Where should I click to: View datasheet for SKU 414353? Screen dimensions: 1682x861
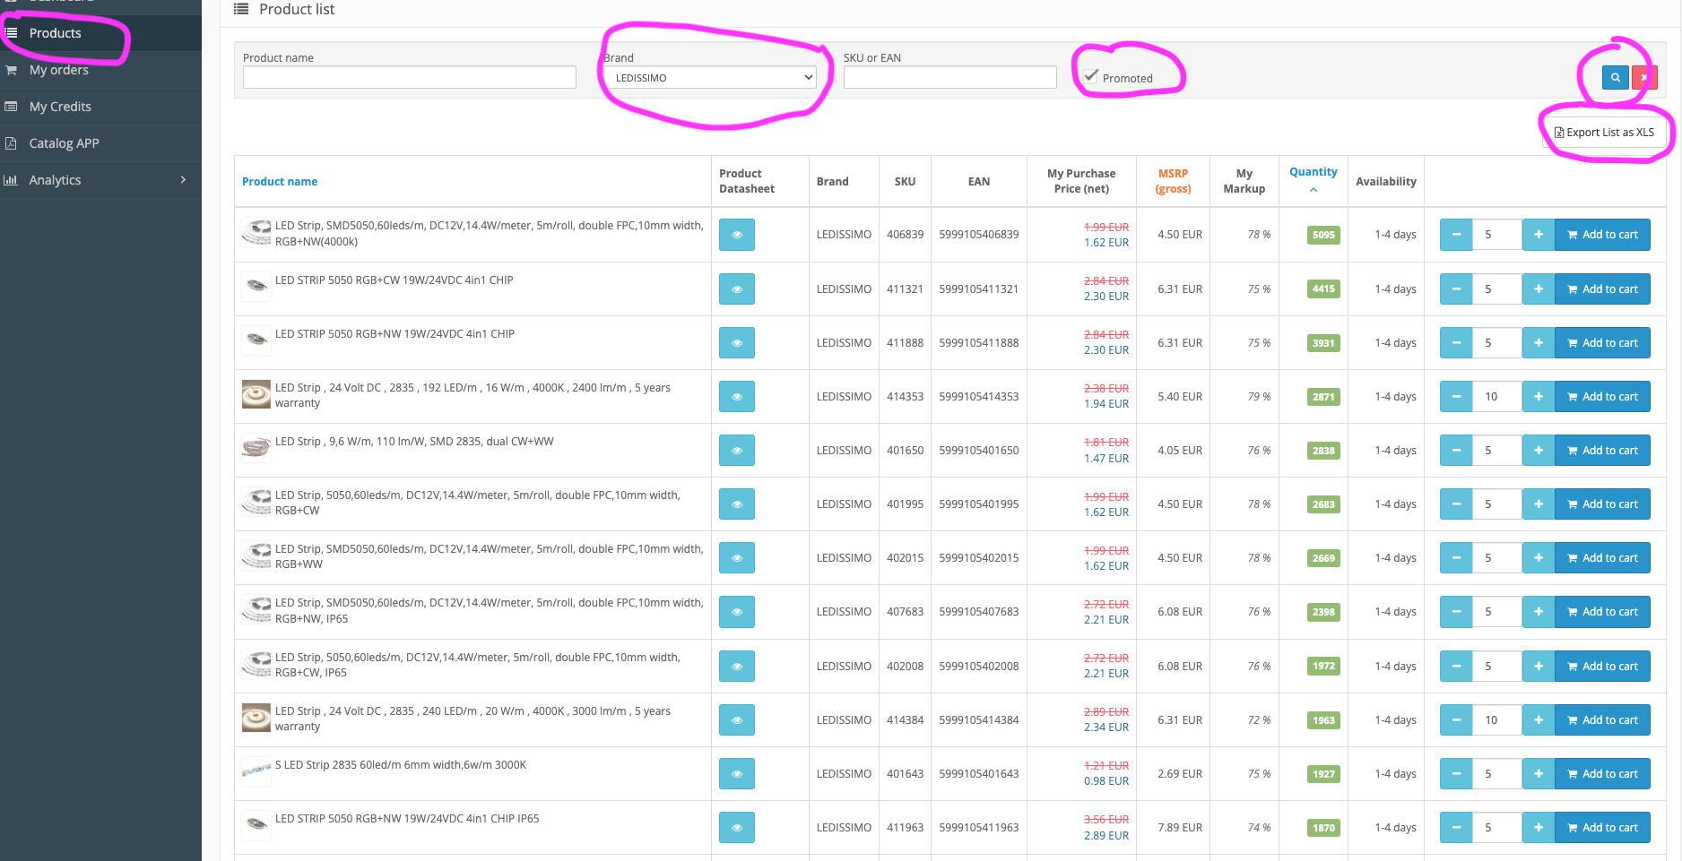pos(737,397)
